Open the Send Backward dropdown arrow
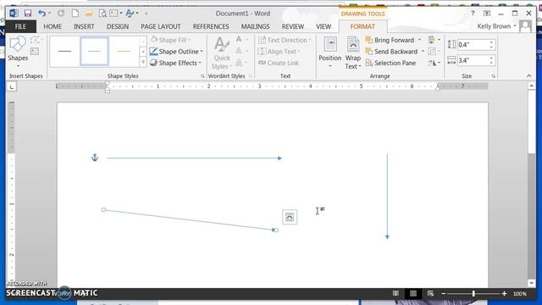The image size is (542, 305). (423, 52)
